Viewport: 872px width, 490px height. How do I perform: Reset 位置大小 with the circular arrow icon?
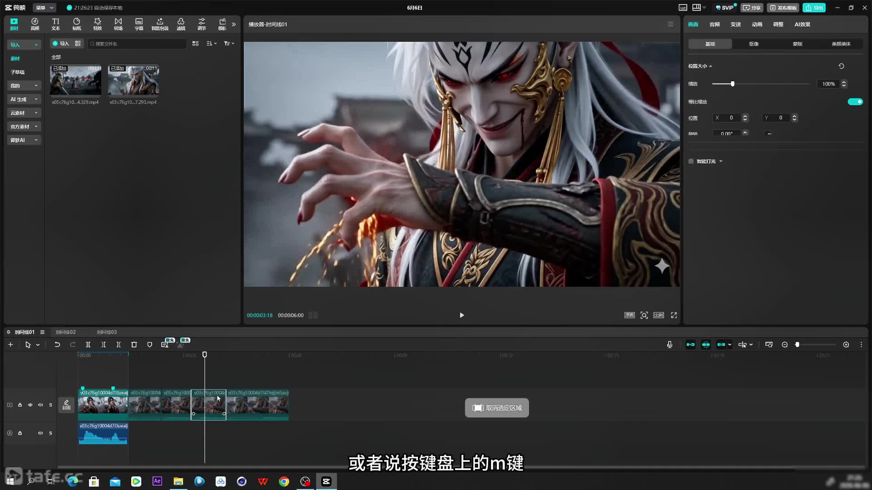point(841,66)
